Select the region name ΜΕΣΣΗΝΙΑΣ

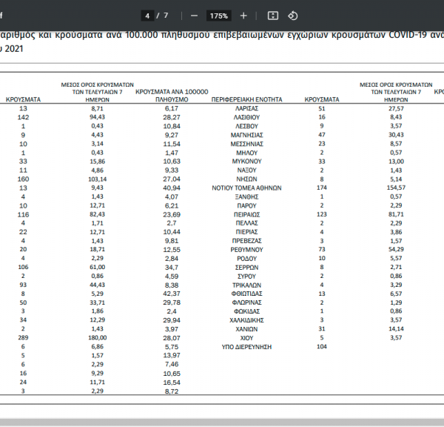pyautogui.click(x=246, y=144)
